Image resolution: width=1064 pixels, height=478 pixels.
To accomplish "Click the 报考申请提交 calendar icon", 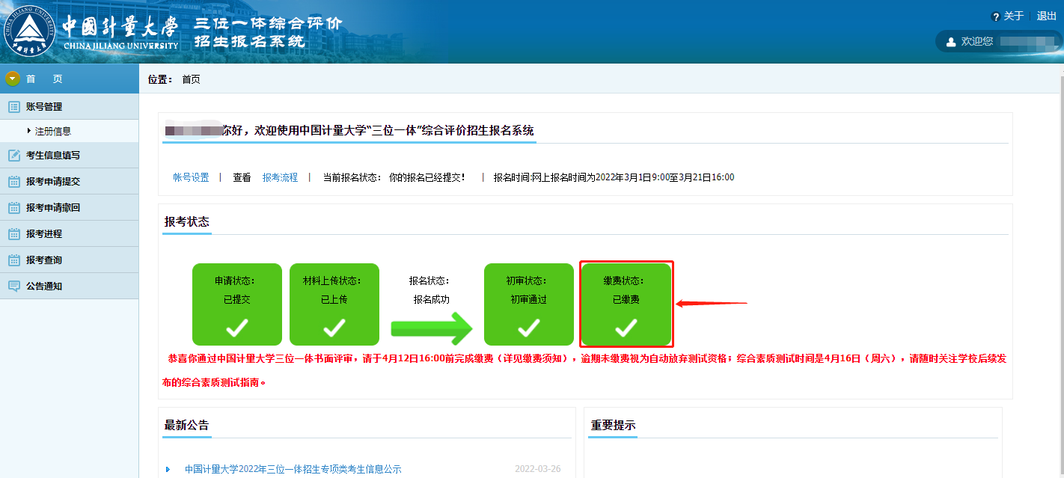I will (13, 182).
